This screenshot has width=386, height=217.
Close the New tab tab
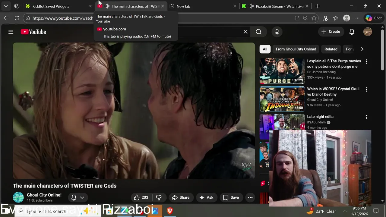coord(235,6)
